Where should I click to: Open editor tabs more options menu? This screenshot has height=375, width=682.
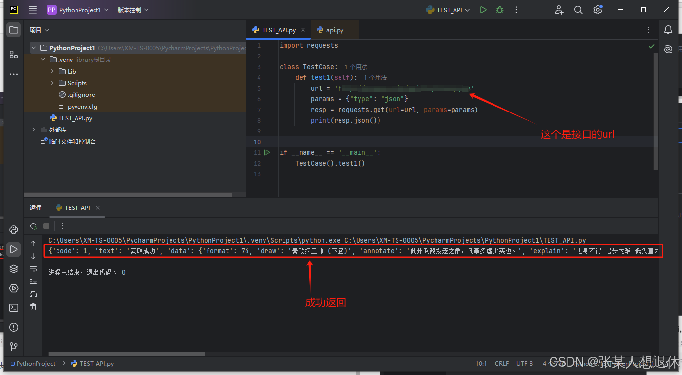(649, 30)
